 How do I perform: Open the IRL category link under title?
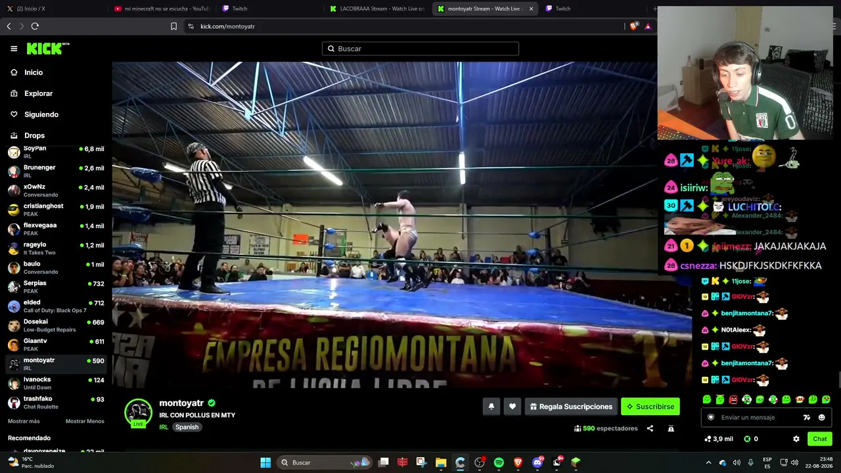pyautogui.click(x=164, y=427)
